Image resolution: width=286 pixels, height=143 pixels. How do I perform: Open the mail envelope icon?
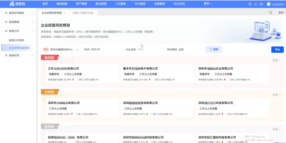(261, 4)
